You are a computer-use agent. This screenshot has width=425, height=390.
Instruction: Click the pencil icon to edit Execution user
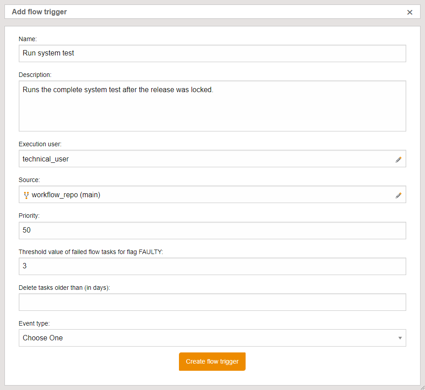click(398, 159)
